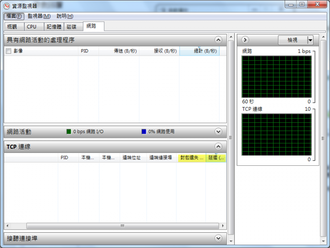Maximize the Resource Monitor window

click(x=302, y=4)
